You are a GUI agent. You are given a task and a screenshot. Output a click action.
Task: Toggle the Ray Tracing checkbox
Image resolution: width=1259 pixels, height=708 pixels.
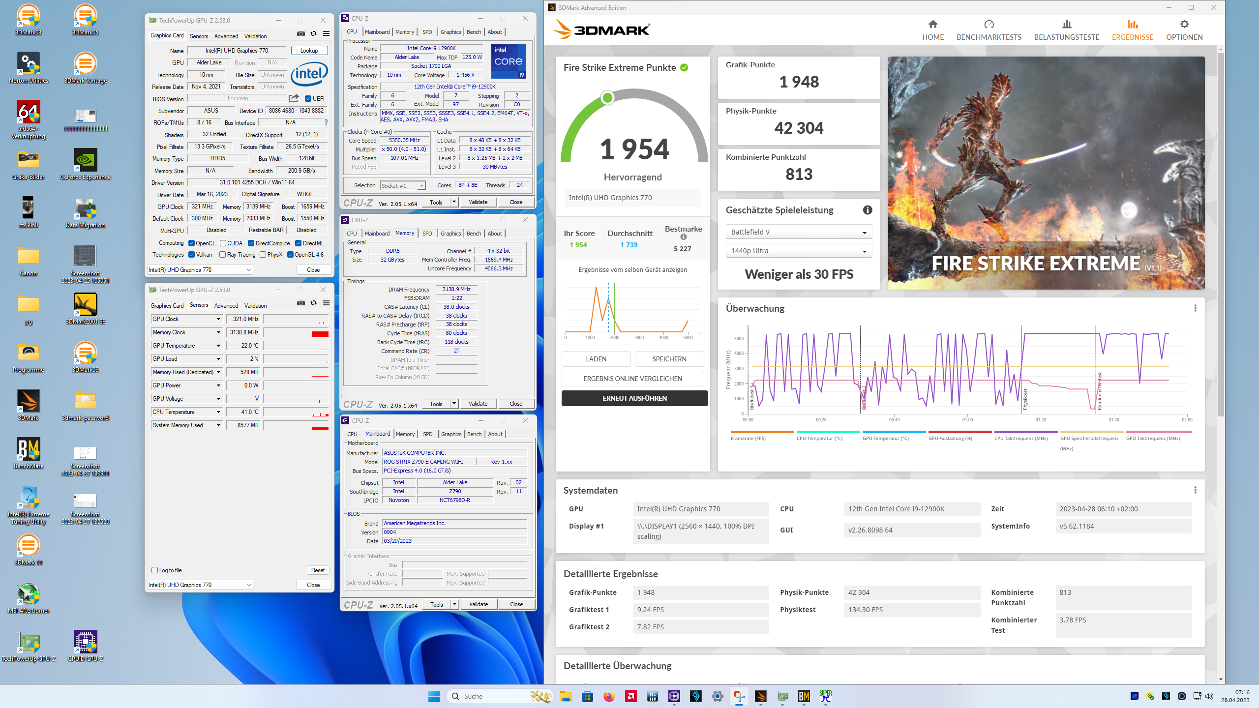click(223, 255)
